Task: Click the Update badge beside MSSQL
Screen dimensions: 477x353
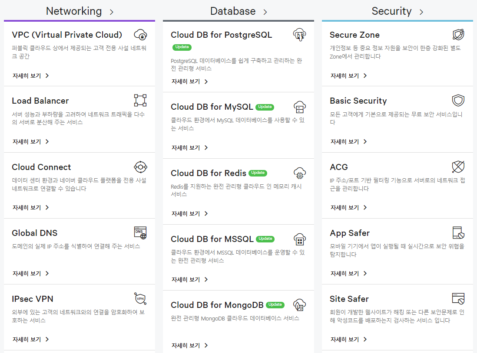Action: click(x=265, y=239)
